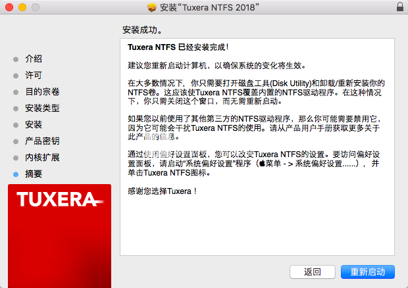Click the line 感谢您选择Tuxera！
This screenshot has width=408, height=288.
[162, 191]
